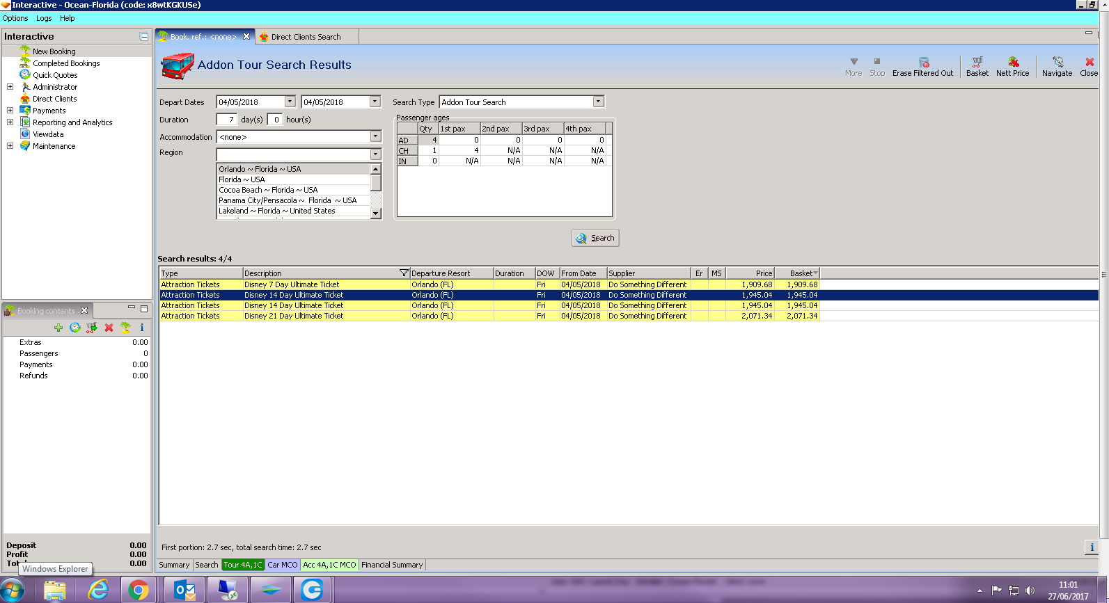Open Windows Explorer from the taskbar

coord(55,590)
